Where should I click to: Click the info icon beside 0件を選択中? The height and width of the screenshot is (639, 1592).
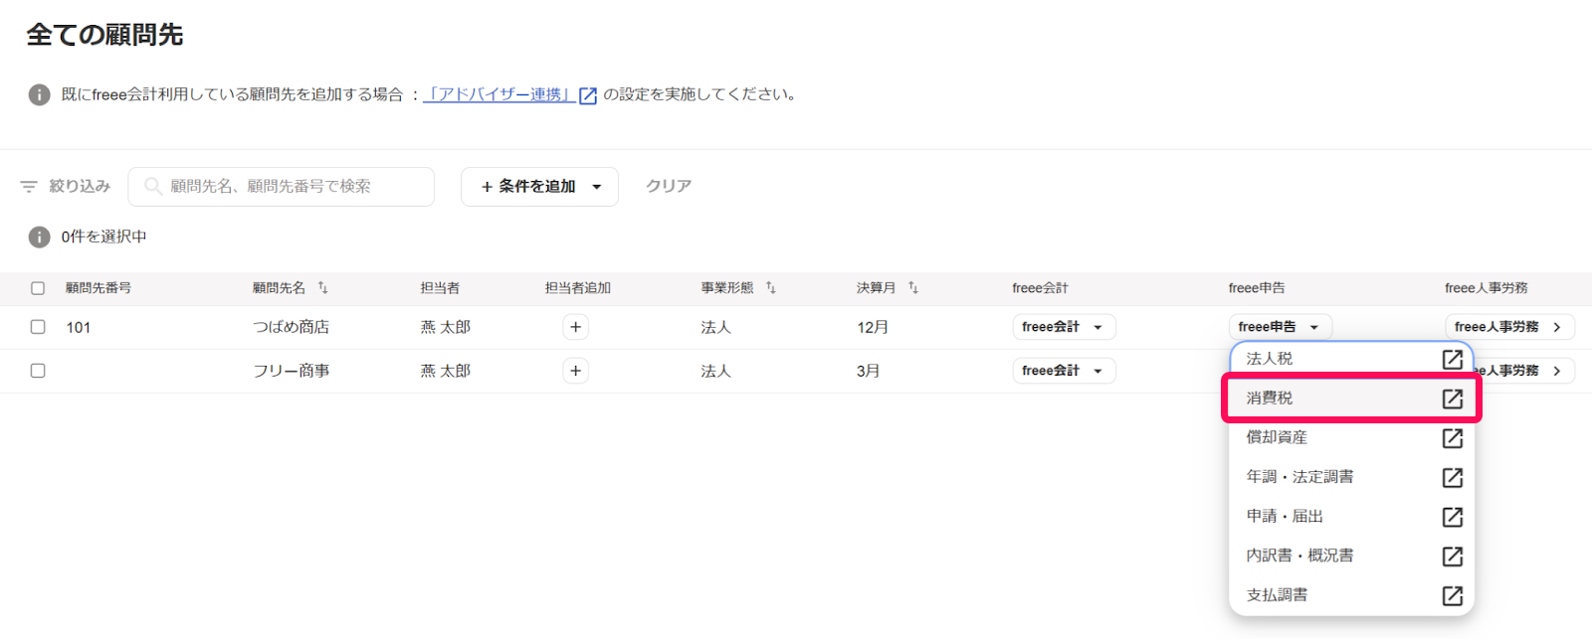point(39,237)
